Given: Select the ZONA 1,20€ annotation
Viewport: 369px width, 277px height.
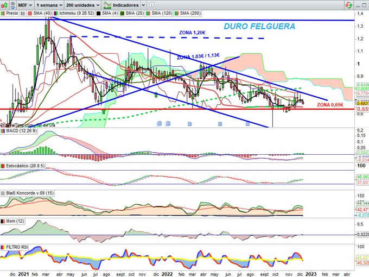Looking at the screenshot, I should (192, 33).
